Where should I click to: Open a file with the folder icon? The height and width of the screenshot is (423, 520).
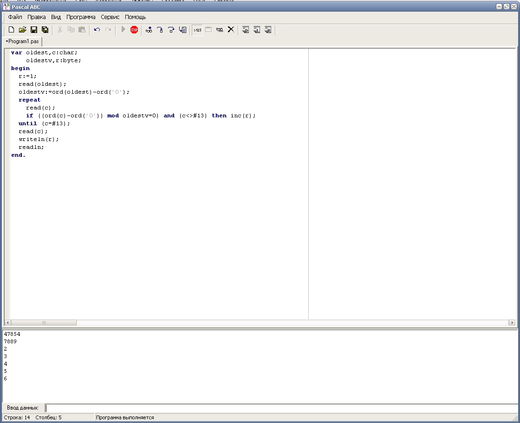pyautogui.click(x=22, y=30)
